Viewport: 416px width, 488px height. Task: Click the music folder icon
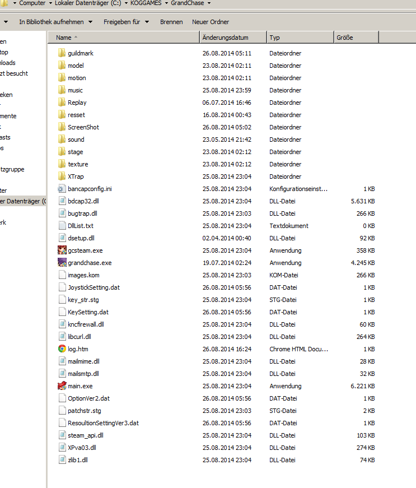tap(62, 90)
